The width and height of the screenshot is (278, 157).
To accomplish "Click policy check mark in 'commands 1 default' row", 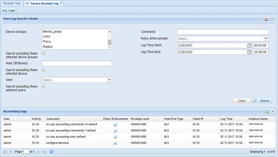I will 115,131.
